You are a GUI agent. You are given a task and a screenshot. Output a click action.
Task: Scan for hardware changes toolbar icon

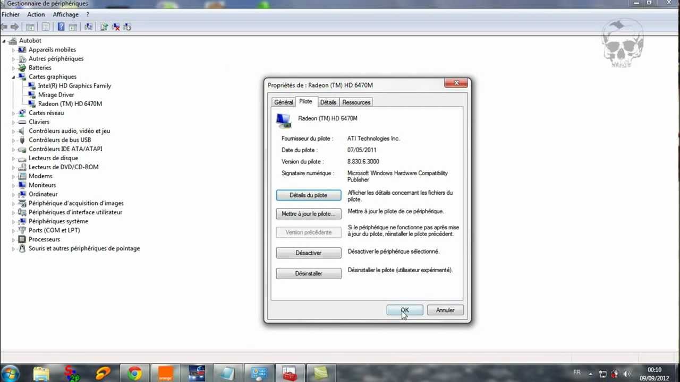tap(88, 27)
